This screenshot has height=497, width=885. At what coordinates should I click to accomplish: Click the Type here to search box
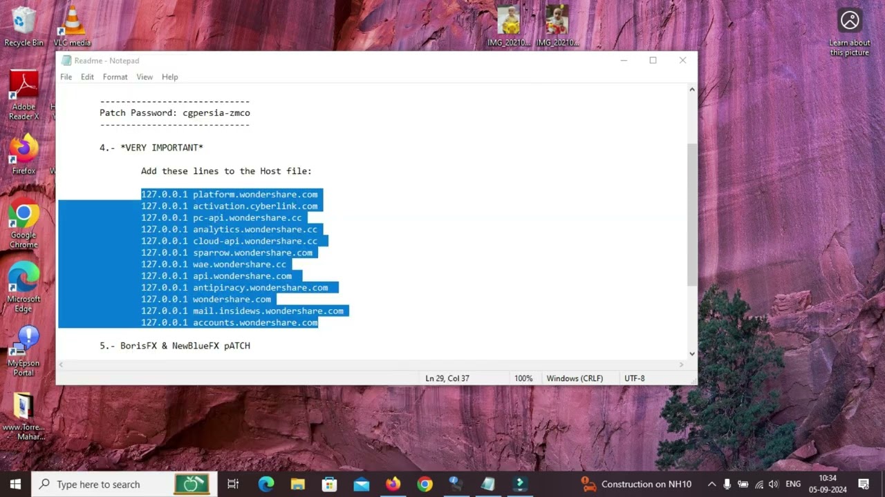(x=124, y=484)
